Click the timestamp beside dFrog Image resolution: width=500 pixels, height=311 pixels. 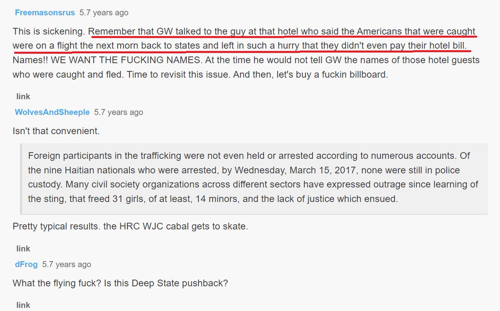point(67,264)
